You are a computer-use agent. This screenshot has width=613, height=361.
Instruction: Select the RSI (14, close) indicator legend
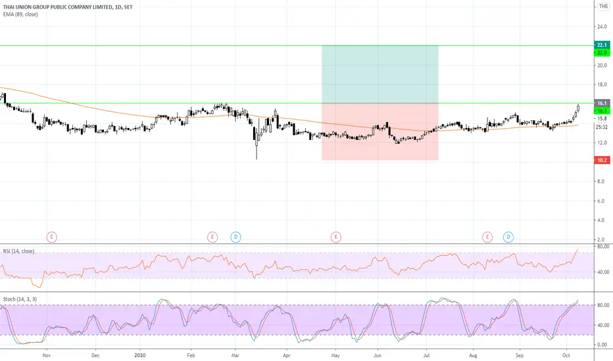(x=19, y=251)
